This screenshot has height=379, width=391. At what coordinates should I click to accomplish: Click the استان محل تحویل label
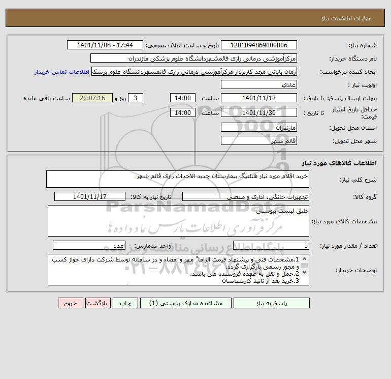(353, 128)
